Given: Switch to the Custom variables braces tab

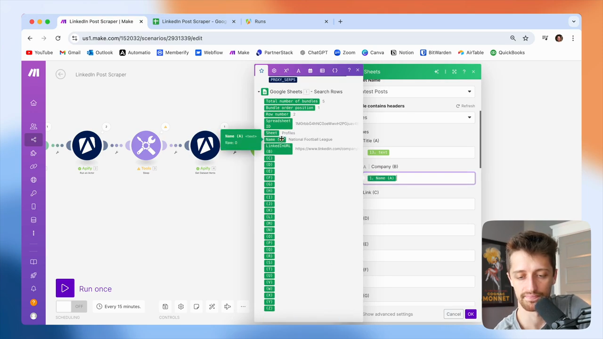Looking at the screenshot, I should pos(335,71).
